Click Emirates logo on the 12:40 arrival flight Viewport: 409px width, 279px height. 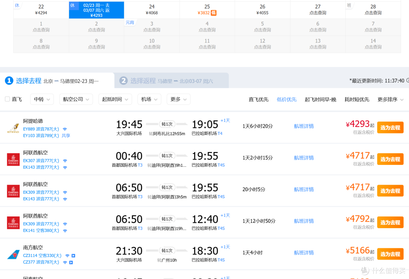(13, 223)
